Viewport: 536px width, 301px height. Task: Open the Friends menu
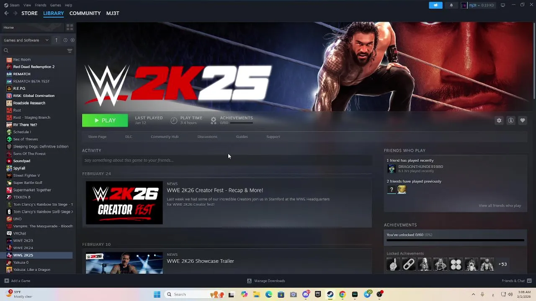[41, 5]
